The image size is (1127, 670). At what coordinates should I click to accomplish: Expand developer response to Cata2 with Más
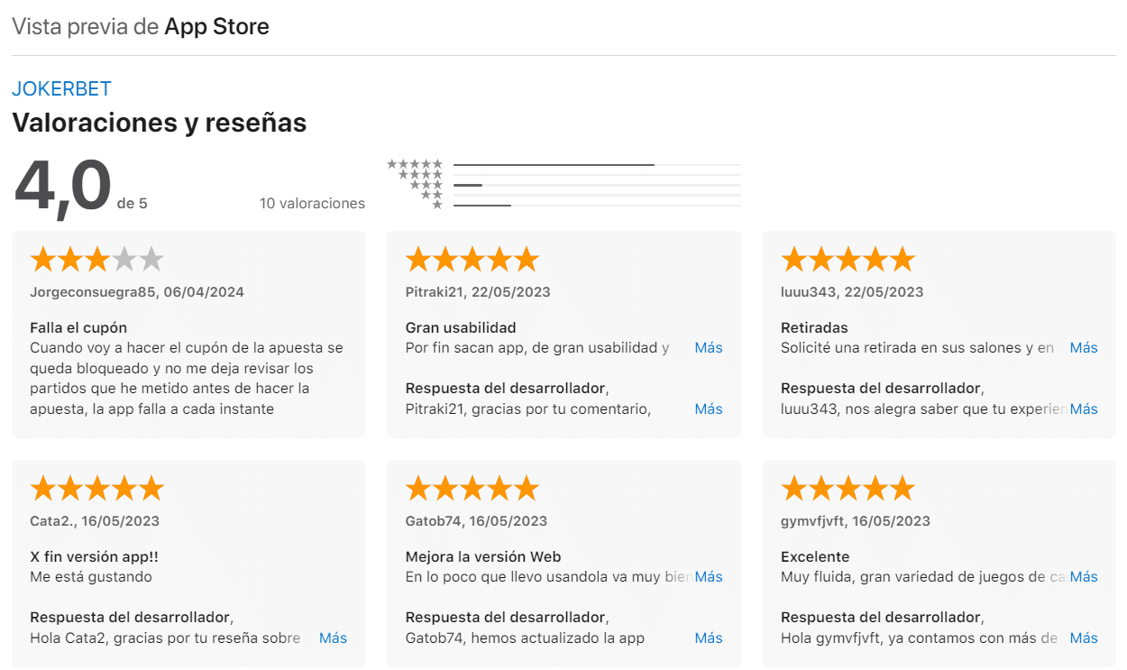[333, 638]
